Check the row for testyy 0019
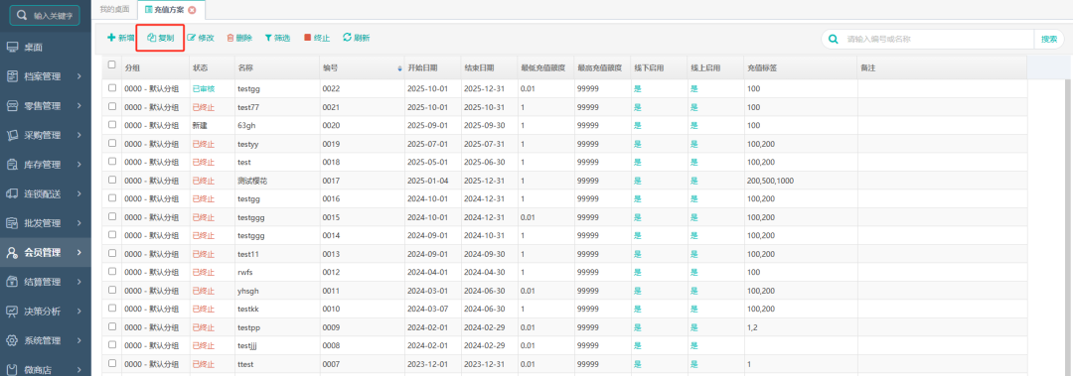The image size is (1073, 376). point(112,144)
